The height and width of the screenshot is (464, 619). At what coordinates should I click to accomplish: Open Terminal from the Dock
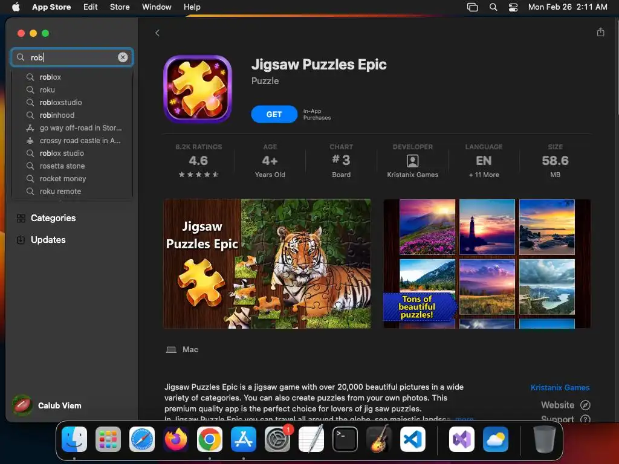coord(345,439)
